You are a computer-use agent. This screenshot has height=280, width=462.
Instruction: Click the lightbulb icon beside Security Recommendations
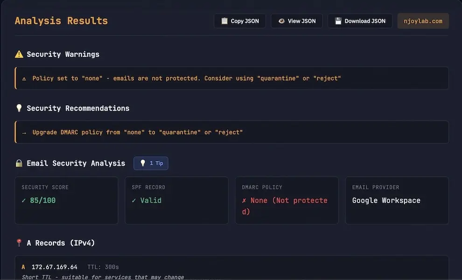[19, 108]
